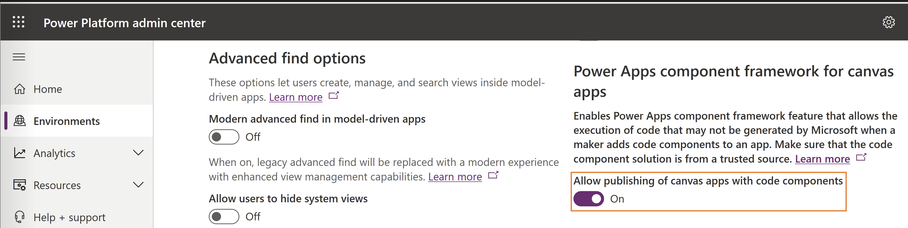The image size is (908, 228).
Task: Select the Home icon in the sidebar
Action: (19, 89)
